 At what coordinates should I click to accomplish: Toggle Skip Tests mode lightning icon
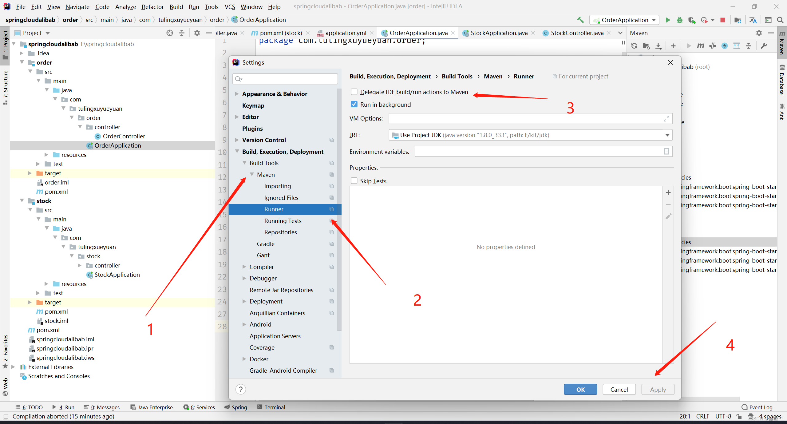coord(725,46)
